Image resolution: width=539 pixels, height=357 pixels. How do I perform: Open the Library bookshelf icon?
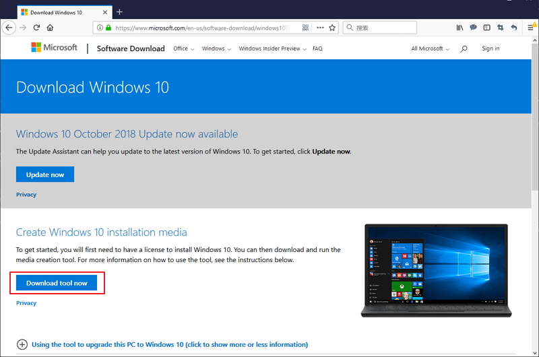click(459, 28)
